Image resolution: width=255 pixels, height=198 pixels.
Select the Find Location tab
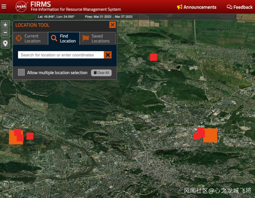point(64,38)
